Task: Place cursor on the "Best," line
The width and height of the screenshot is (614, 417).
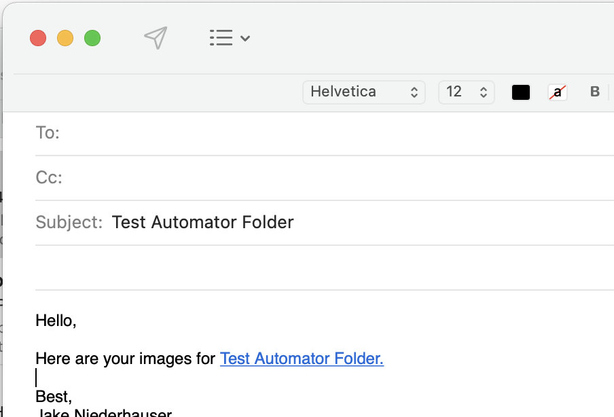Action: click(54, 397)
